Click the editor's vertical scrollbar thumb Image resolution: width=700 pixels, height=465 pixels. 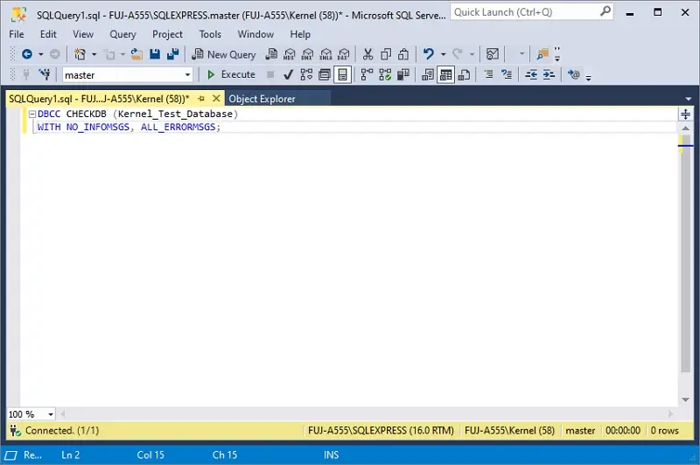pos(685,253)
